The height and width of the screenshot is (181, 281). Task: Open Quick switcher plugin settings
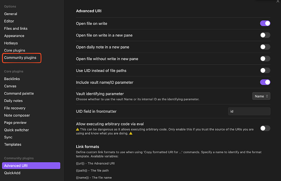point(16,130)
